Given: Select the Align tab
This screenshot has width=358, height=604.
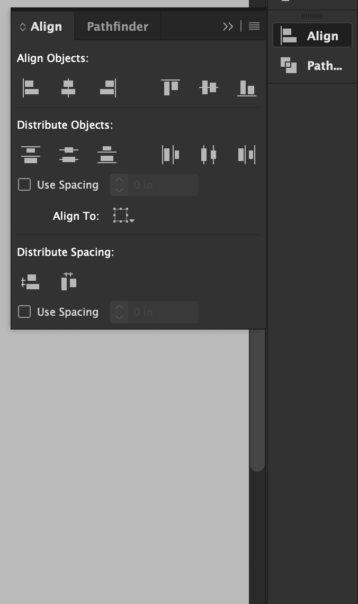Looking at the screenshot, I should coord(47,26).
